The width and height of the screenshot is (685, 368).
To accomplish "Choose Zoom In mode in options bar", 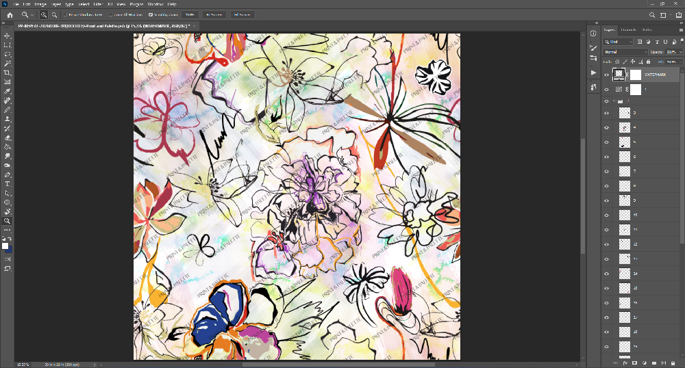I will tap(44, 15).
